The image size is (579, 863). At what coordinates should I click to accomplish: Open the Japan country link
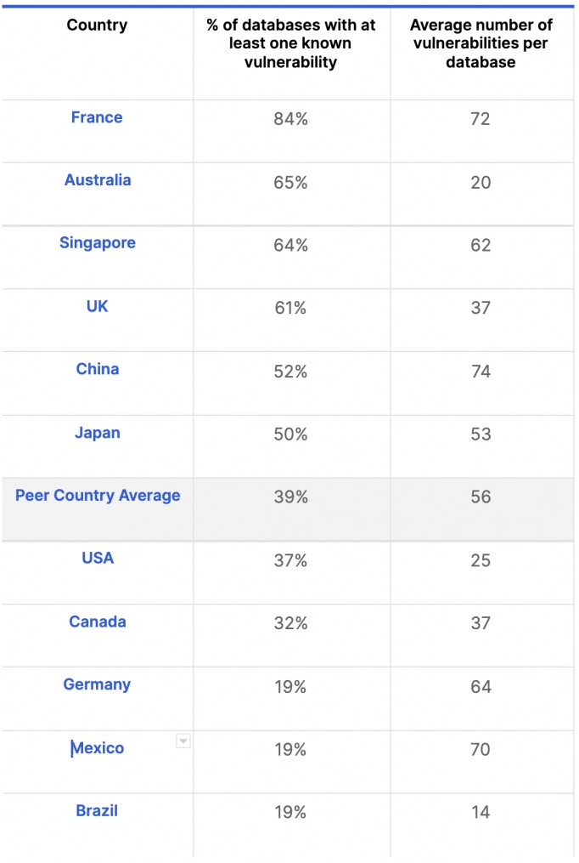pyautogui.click(x=98, y=433)
